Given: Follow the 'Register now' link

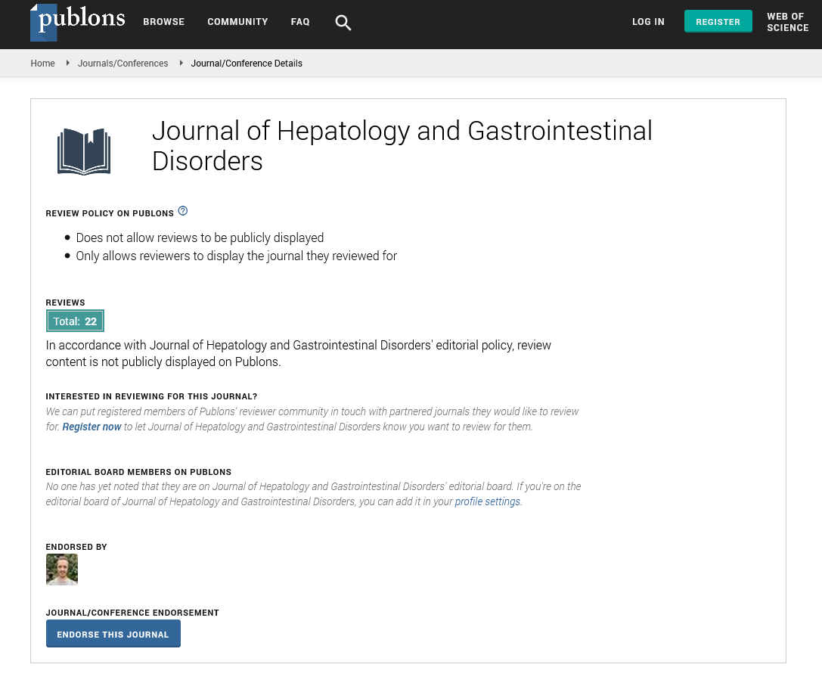Looking at the screenshot, I should tap(92, 427).
